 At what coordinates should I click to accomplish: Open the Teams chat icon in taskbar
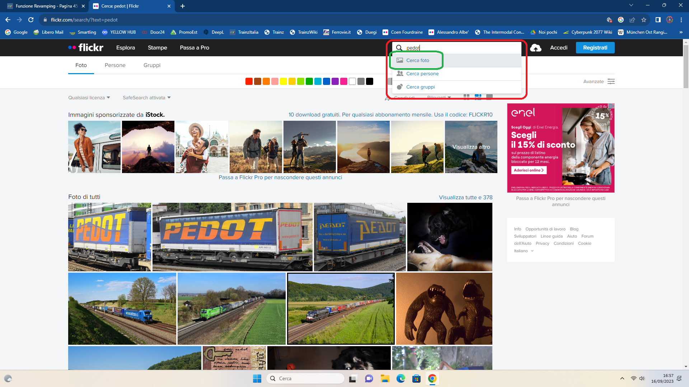point(369,378)
